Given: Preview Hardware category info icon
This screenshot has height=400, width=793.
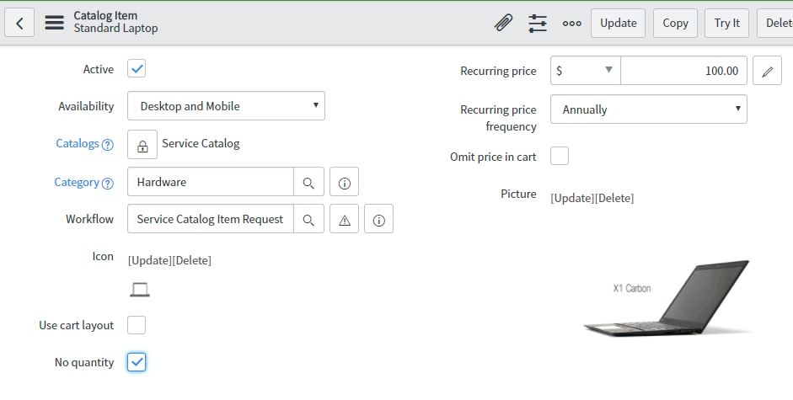Looking at the screenshot, I should click(345, 182).
